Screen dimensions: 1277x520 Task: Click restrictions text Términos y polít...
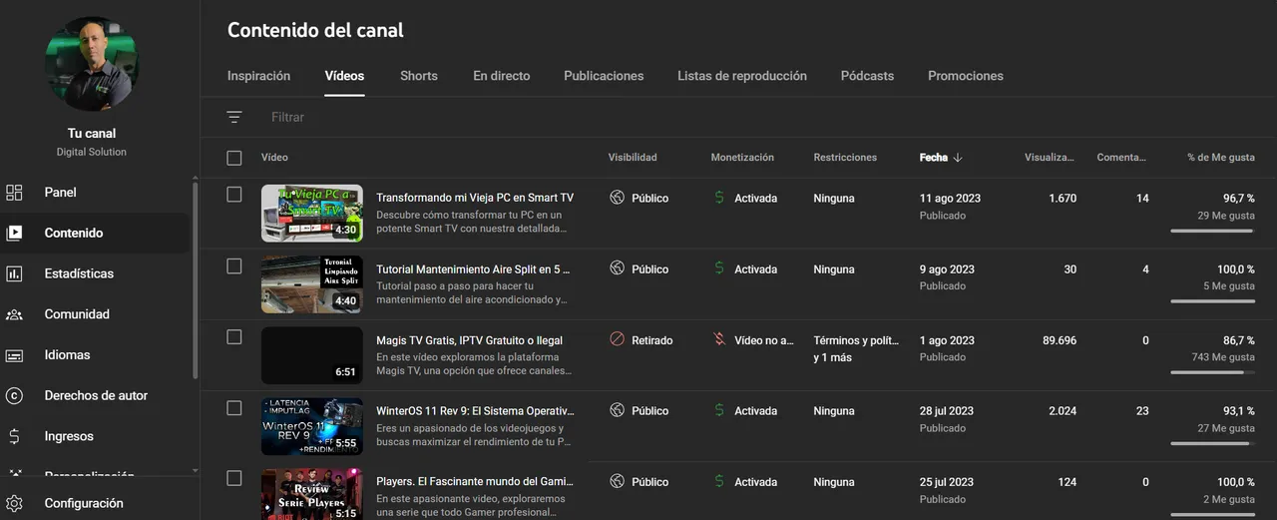tap(856, 340)
